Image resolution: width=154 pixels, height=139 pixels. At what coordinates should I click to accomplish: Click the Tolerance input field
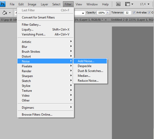pyautogui.click(x=128, y=13)
